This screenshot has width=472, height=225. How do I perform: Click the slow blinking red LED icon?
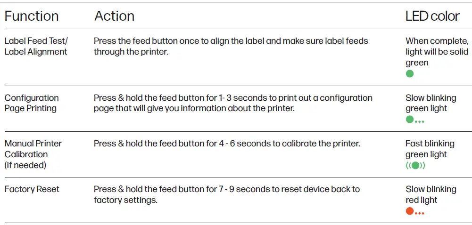(x=414, y=211)
